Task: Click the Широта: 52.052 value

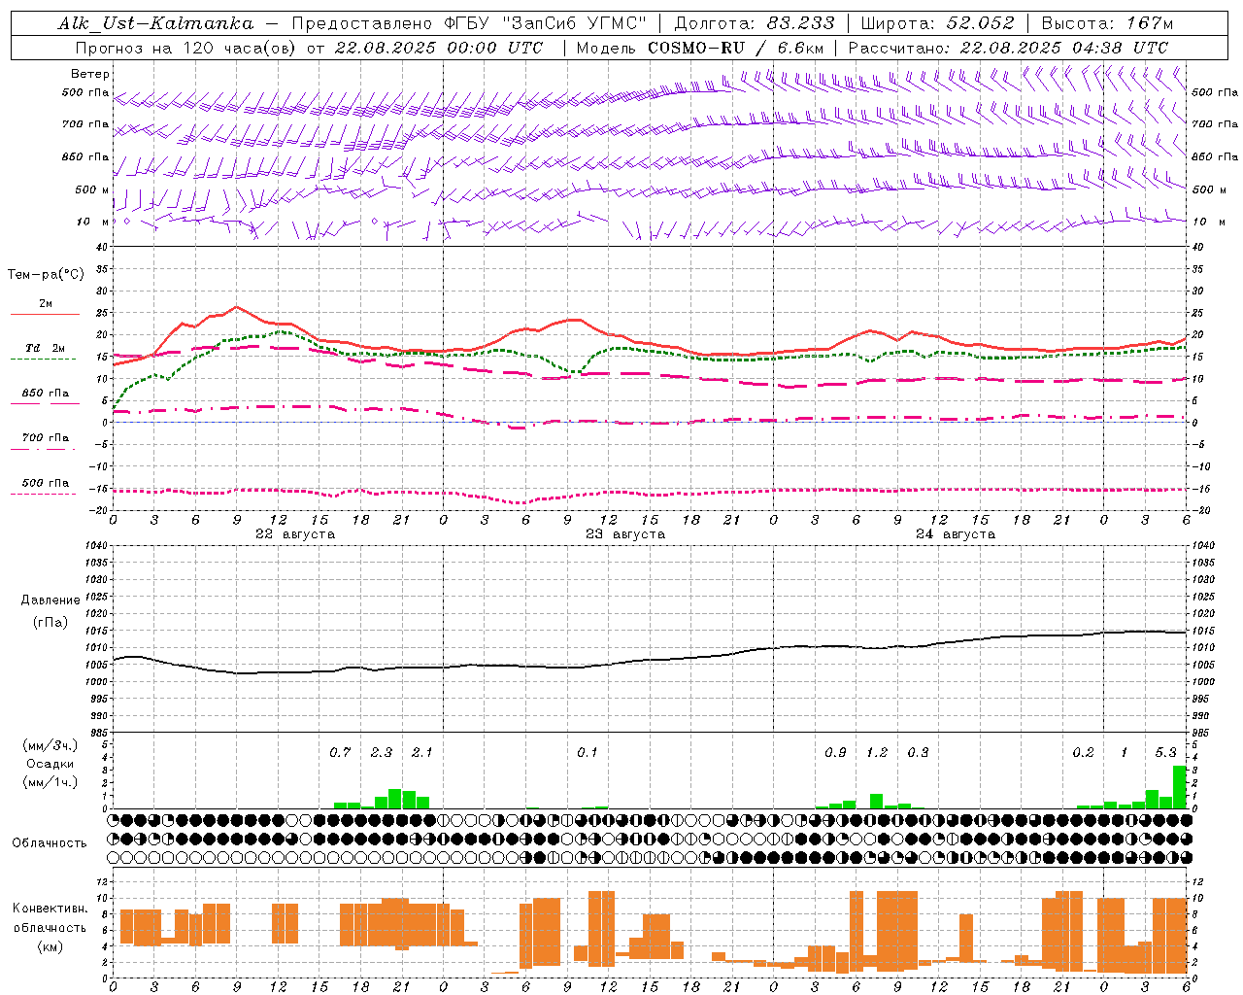Action: pyautogui.click(x=937, y=23)
